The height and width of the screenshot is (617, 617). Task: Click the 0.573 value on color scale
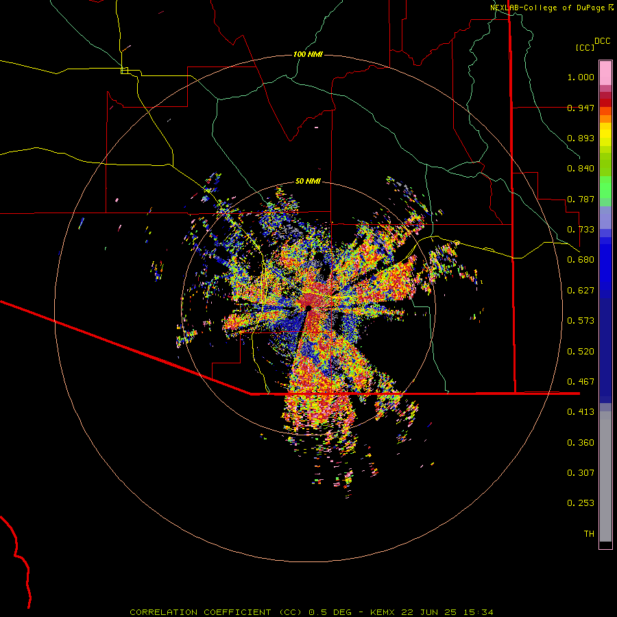581,321
